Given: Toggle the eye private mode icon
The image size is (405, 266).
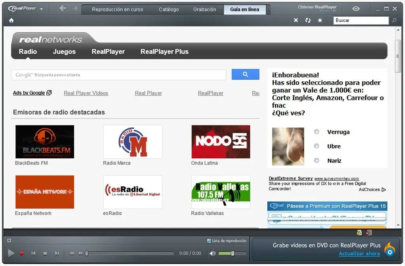Looking at the screenshot, I should (356, 9).
